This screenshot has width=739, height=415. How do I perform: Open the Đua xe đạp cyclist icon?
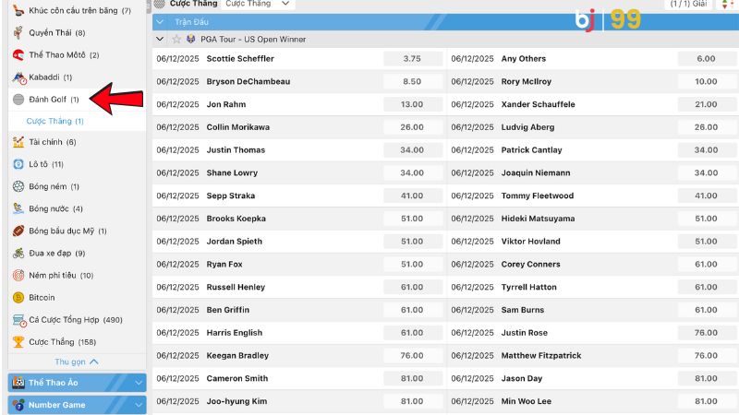(x=18, y=253)
